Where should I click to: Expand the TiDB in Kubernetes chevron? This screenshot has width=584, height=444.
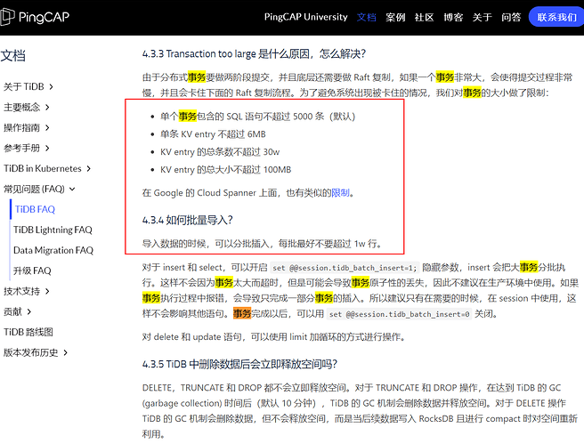pos(89,168)
